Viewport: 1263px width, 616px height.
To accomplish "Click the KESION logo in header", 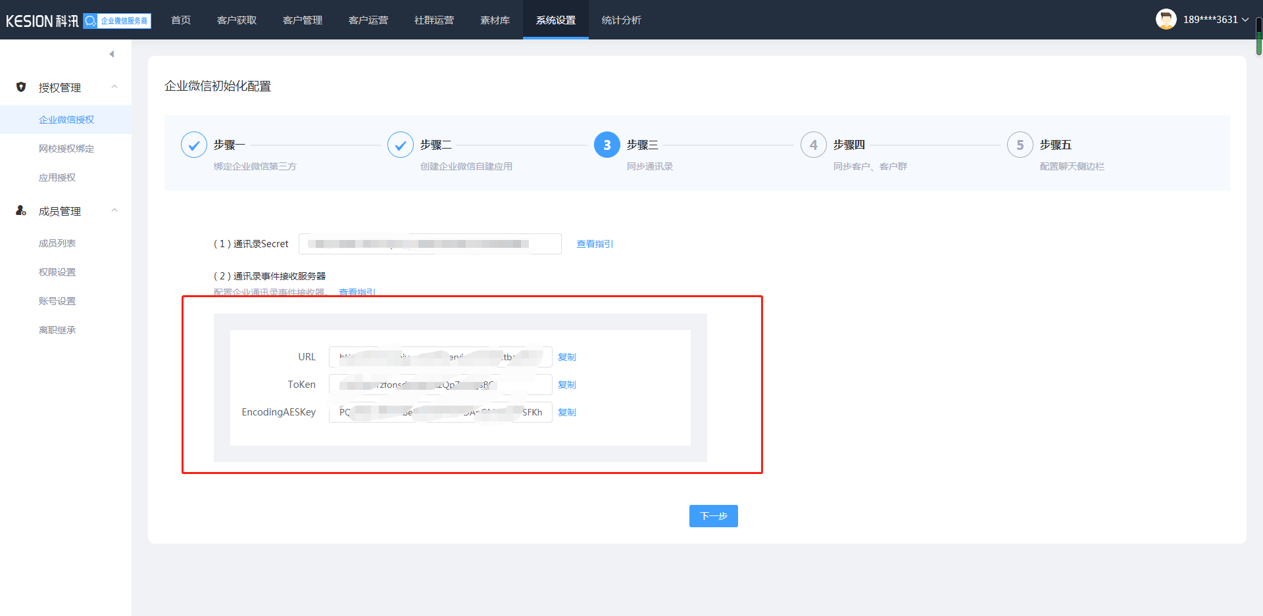I will point(42,21).
